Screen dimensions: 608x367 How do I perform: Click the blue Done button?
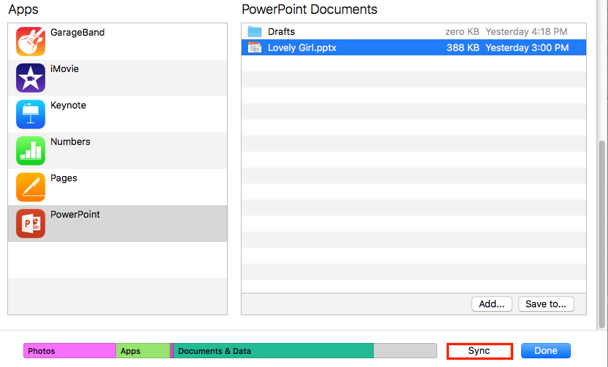(x=545, y=351)
